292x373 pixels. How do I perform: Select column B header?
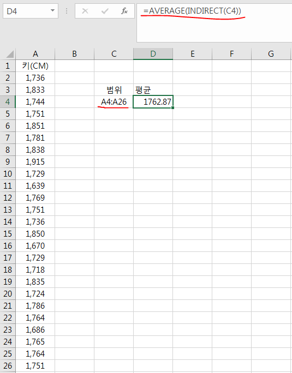[75, 54]
